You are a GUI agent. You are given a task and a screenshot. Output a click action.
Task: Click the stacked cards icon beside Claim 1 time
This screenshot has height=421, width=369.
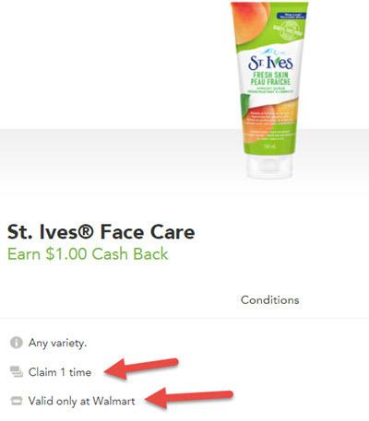[x=17, y=371]
